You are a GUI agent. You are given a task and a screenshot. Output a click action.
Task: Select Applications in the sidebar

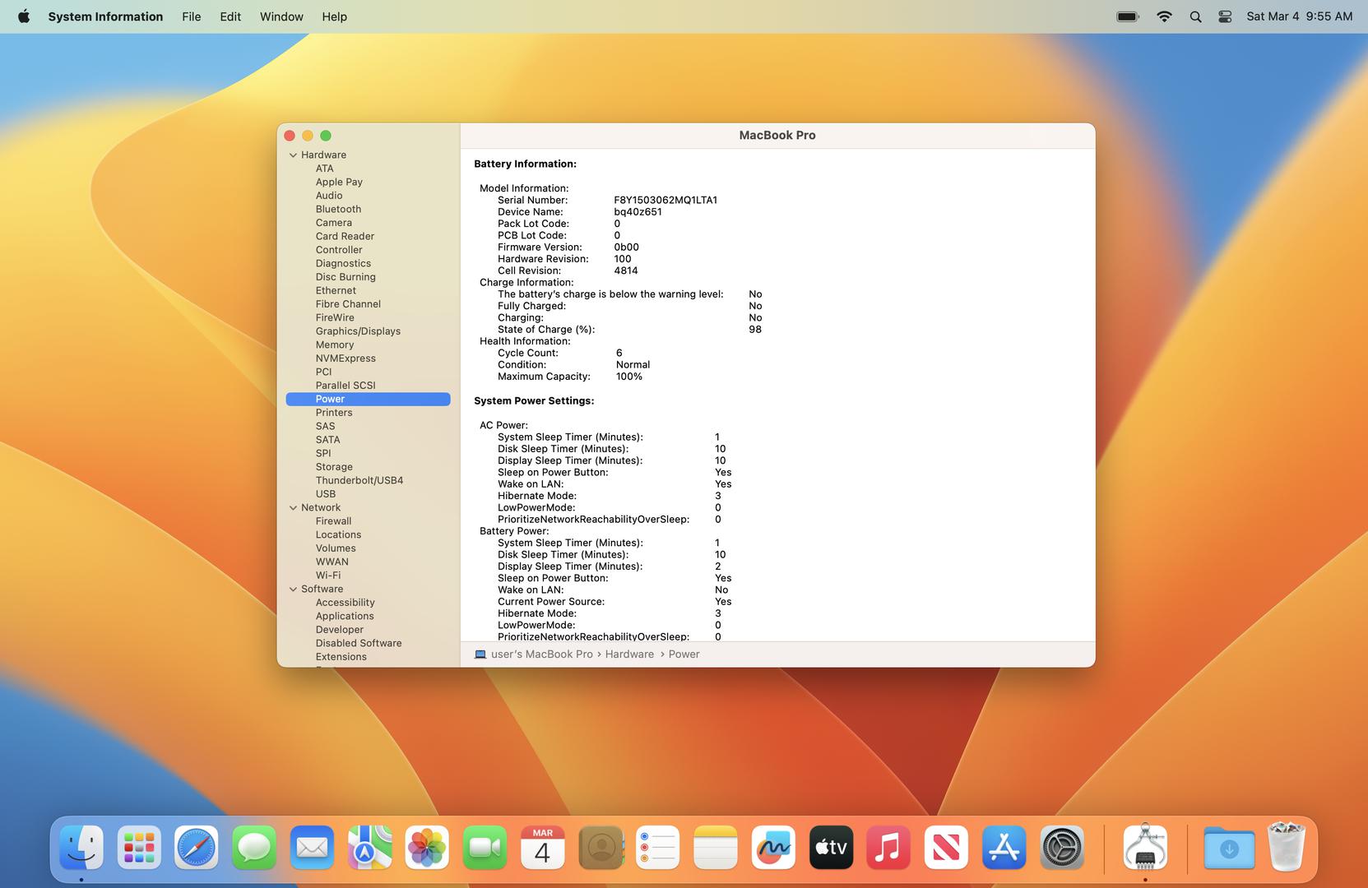pos(345,616)
